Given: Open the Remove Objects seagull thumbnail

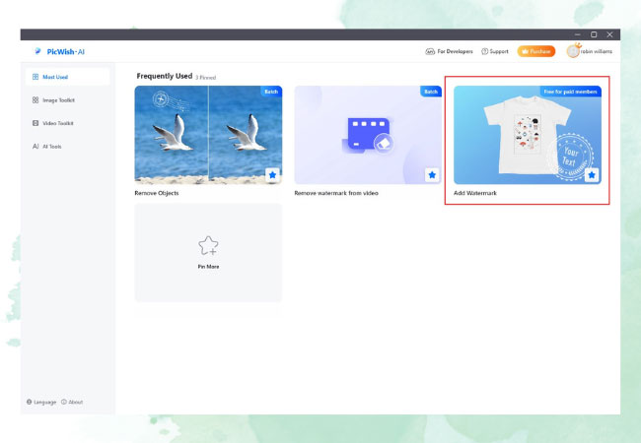Looking at the screenshot, I should coord(208,135).
